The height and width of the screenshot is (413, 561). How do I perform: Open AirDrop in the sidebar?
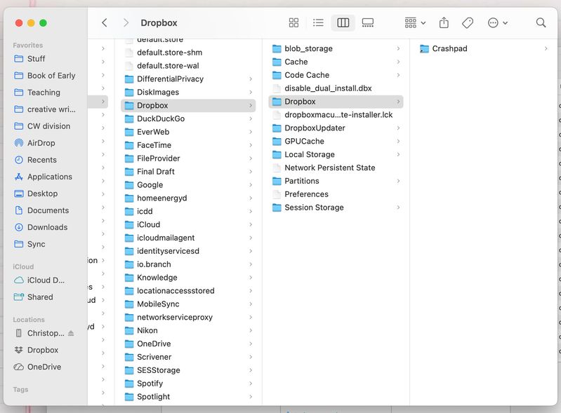point(41,143)
